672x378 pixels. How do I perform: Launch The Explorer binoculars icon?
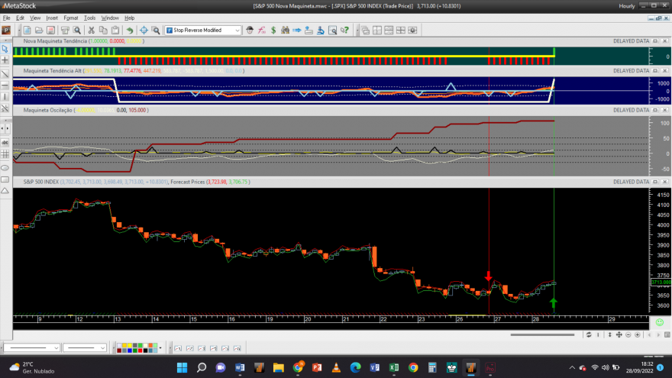click(x=285, y=30)
